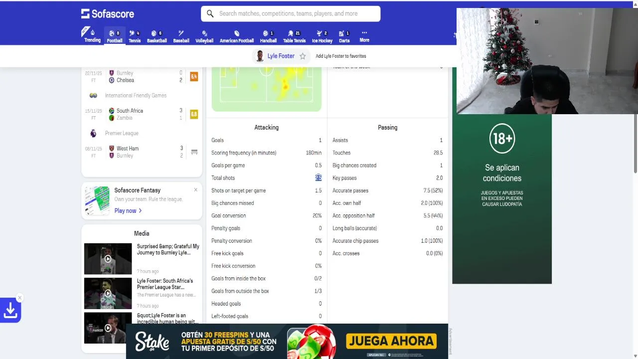
Task: Click the Chelsea club crest
Action: [112, 80]
